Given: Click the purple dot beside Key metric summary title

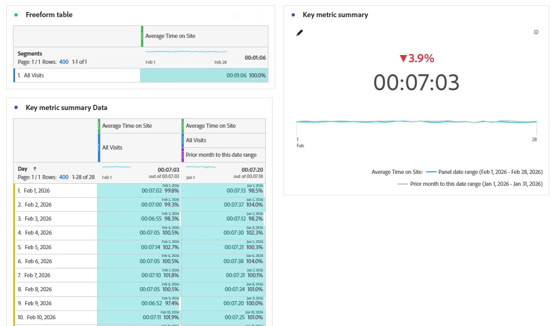Looking at the screenshot, I should coord(293,15).
